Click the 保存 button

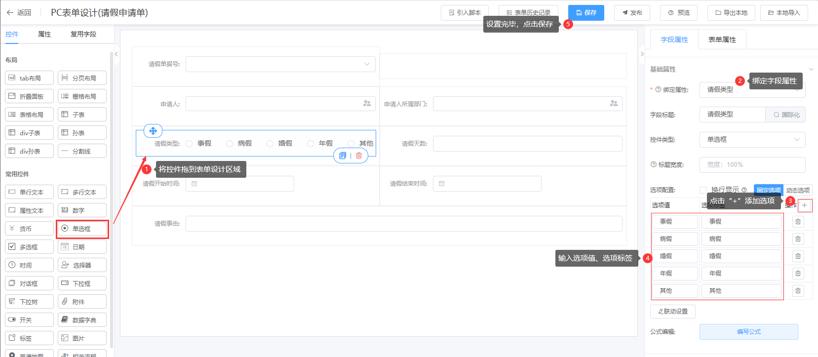pyautogui.click(x=586, y=13)
